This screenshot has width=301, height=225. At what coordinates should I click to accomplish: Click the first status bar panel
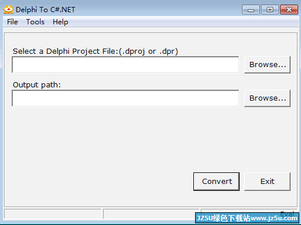[53, 214]
